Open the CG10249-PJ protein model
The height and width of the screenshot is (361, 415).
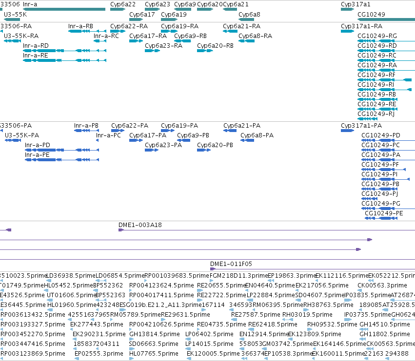tap(370, 199)
